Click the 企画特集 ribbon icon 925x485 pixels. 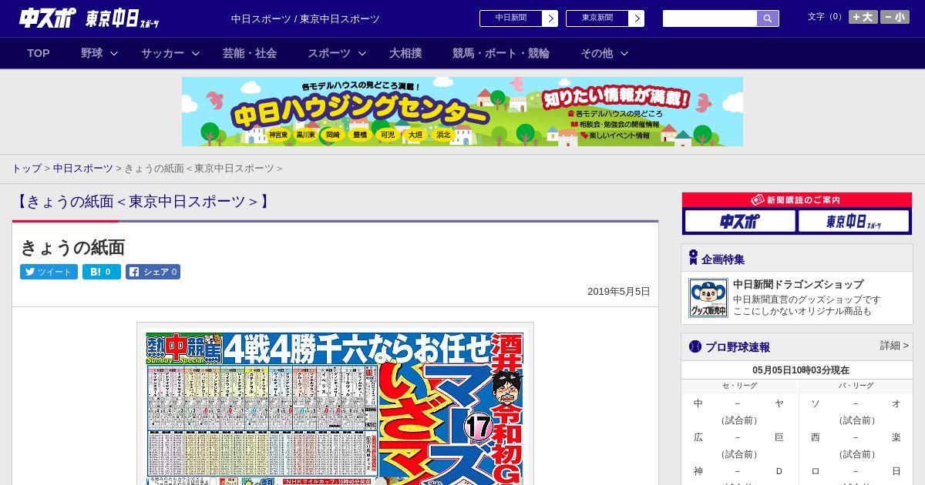[x=693, y=258]
